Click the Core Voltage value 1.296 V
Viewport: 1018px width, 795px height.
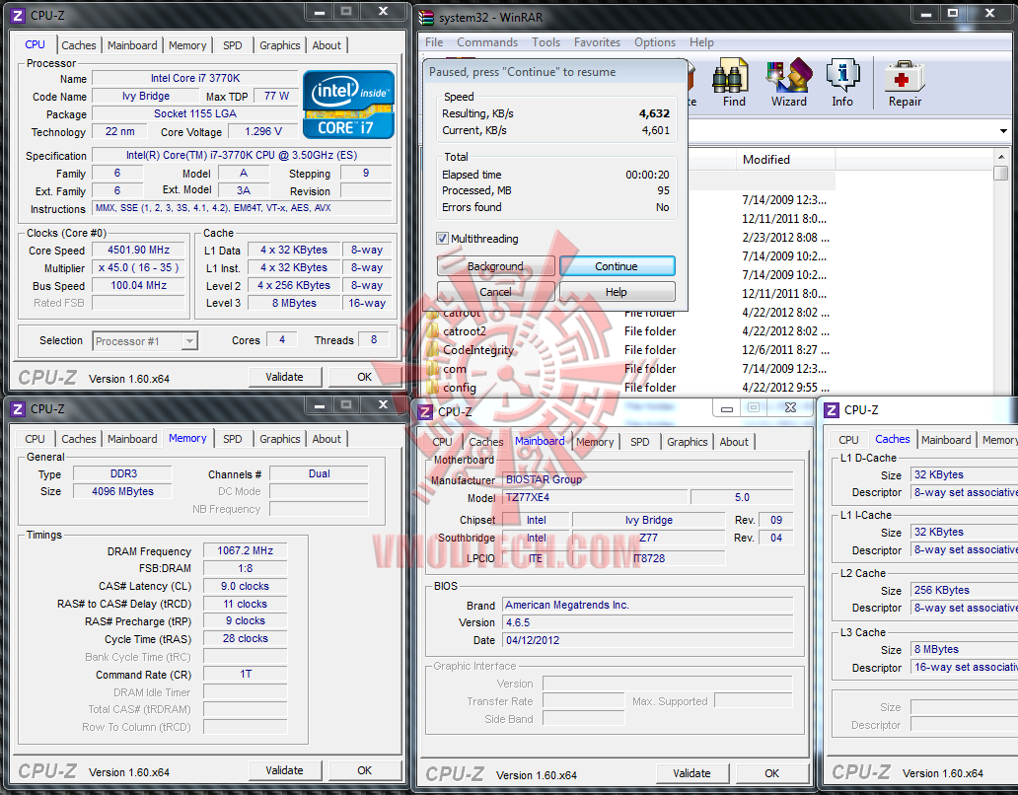pyautogui.click(x=263, y=132)
